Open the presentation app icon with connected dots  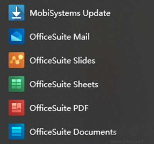[x=17, y=60]
